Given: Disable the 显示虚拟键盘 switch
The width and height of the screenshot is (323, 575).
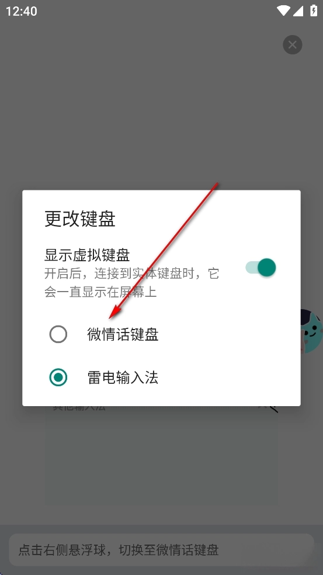Looking at the screenshot, I should click(261, 267).
